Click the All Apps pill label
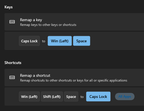The width and height of the screenshot is (144, 111). [125, 97]
